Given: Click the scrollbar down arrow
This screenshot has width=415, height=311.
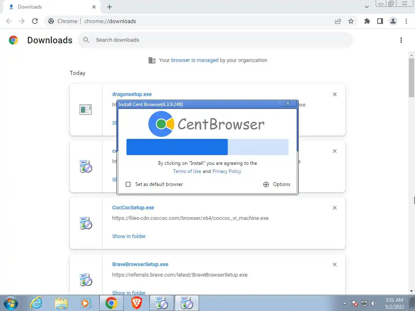Looking at the screenshot, I should (x=411, y=291).
